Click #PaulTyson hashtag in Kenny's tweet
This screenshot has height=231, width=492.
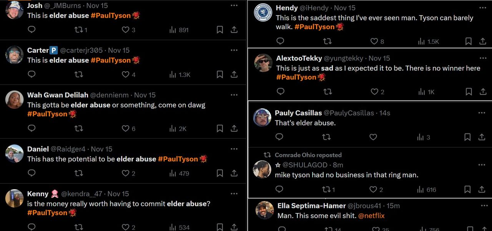click(x=47, y=213)
